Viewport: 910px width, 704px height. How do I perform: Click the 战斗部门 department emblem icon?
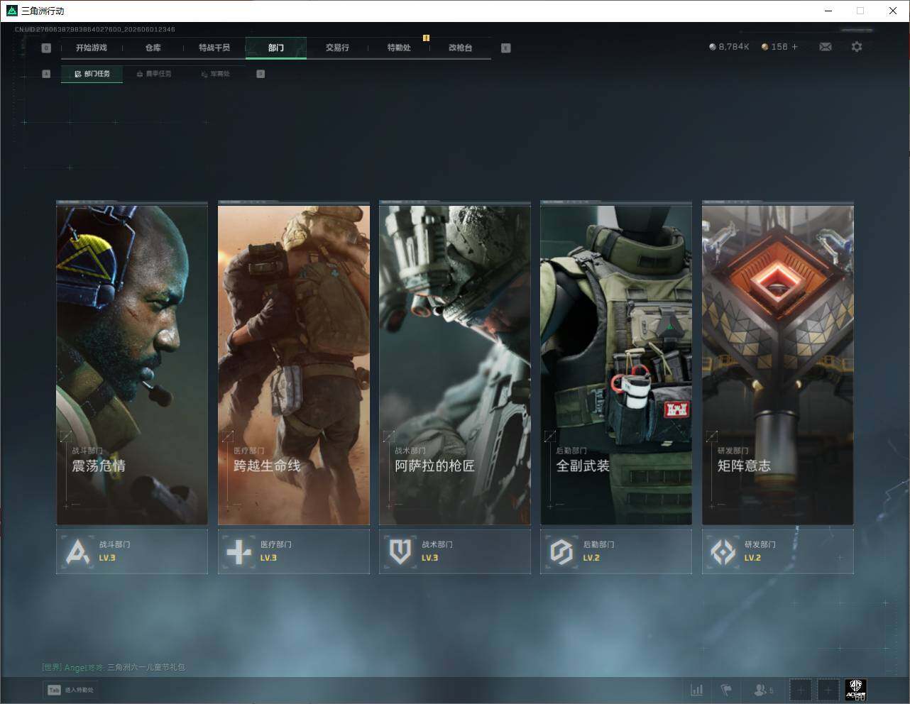click(77, 551)
